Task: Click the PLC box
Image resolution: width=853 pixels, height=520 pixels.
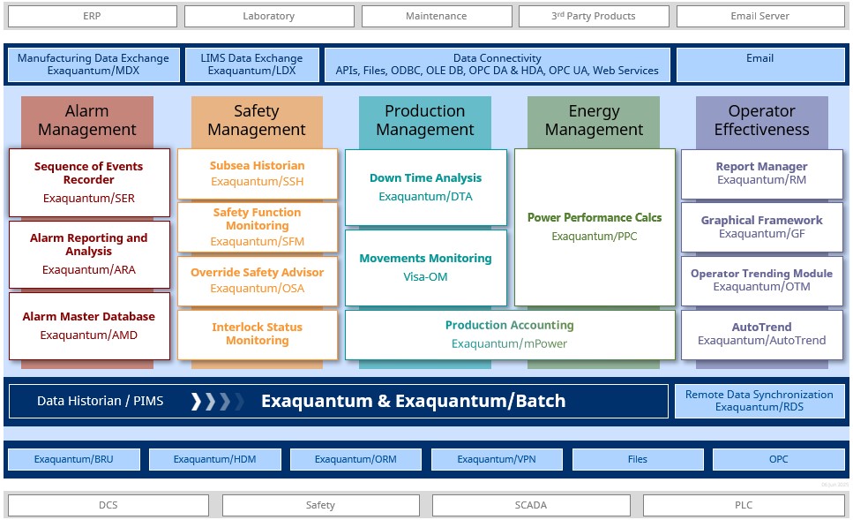Action: point(744,505)
